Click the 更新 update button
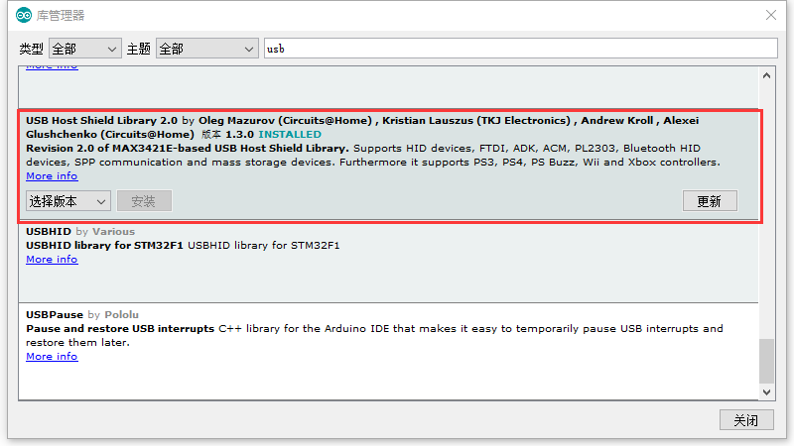Viewport: 794px width, 446px height. coord(710,201)
